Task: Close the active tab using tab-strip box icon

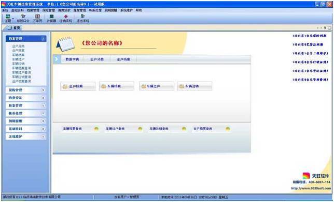Action: (329, 28)
